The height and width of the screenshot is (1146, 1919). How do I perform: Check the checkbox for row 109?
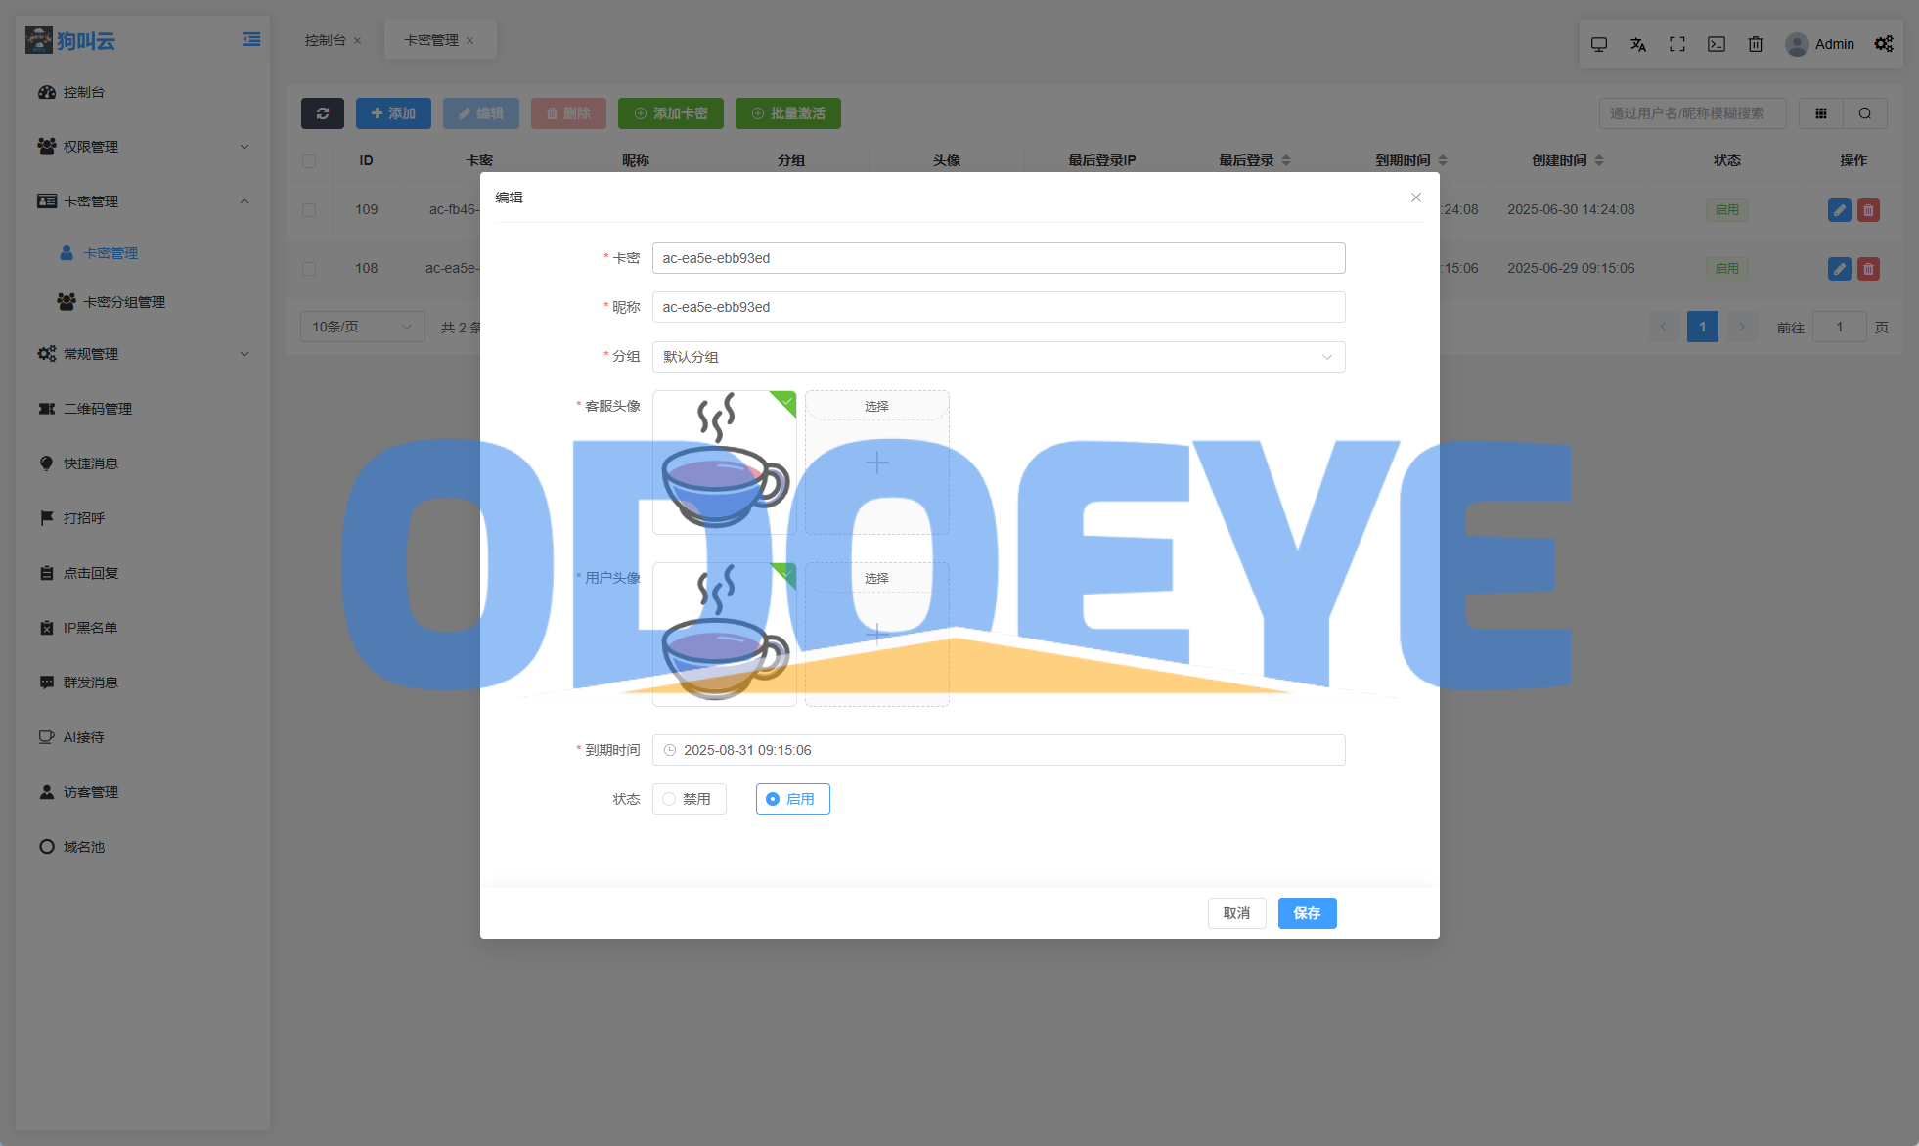309,210
